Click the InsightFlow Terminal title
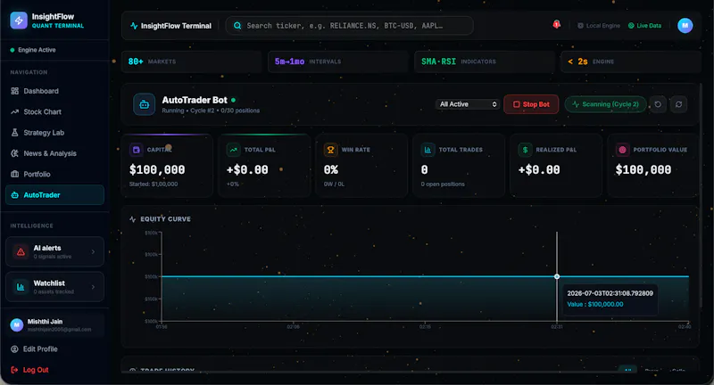The width and height of the screenshot is (714, 385). tap(176, 26)
